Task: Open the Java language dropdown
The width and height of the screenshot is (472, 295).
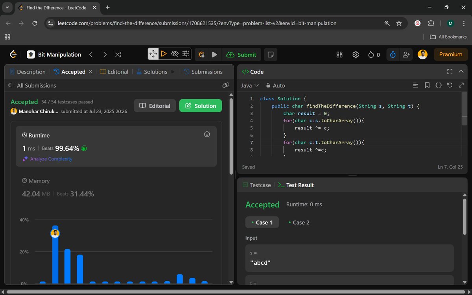Action: [x=250, y=85]
